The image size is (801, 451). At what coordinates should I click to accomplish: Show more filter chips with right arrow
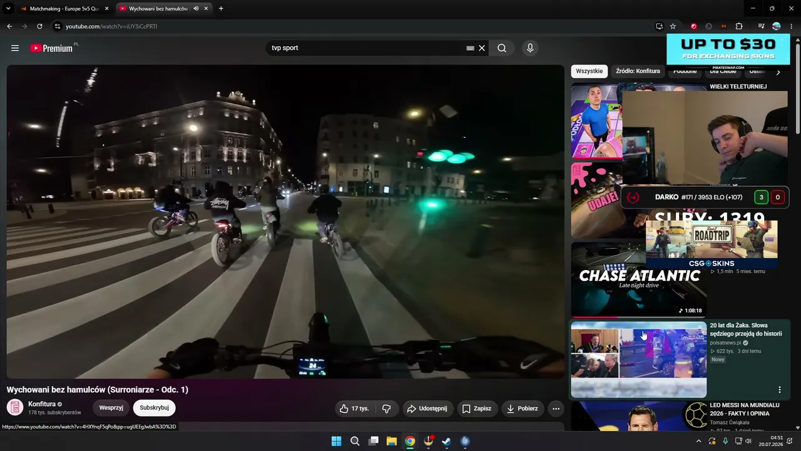tap(778, 72)
